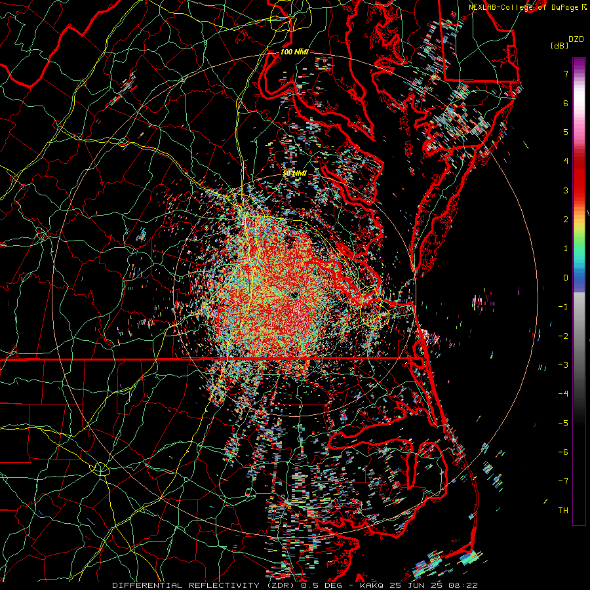
Task: Click the -4 dB value on color scale
Action: [563, 394]
